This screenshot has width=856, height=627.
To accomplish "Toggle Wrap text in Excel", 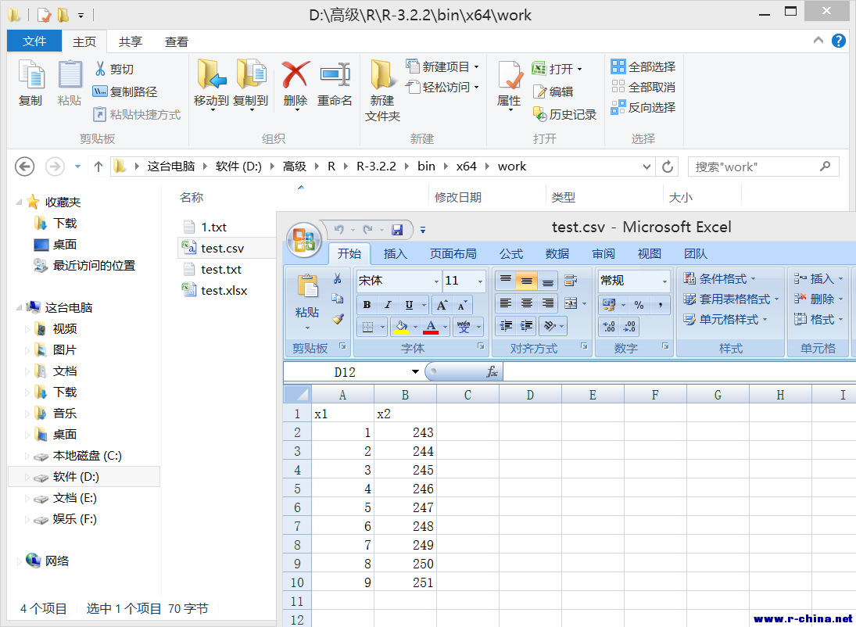I will 571,281.
